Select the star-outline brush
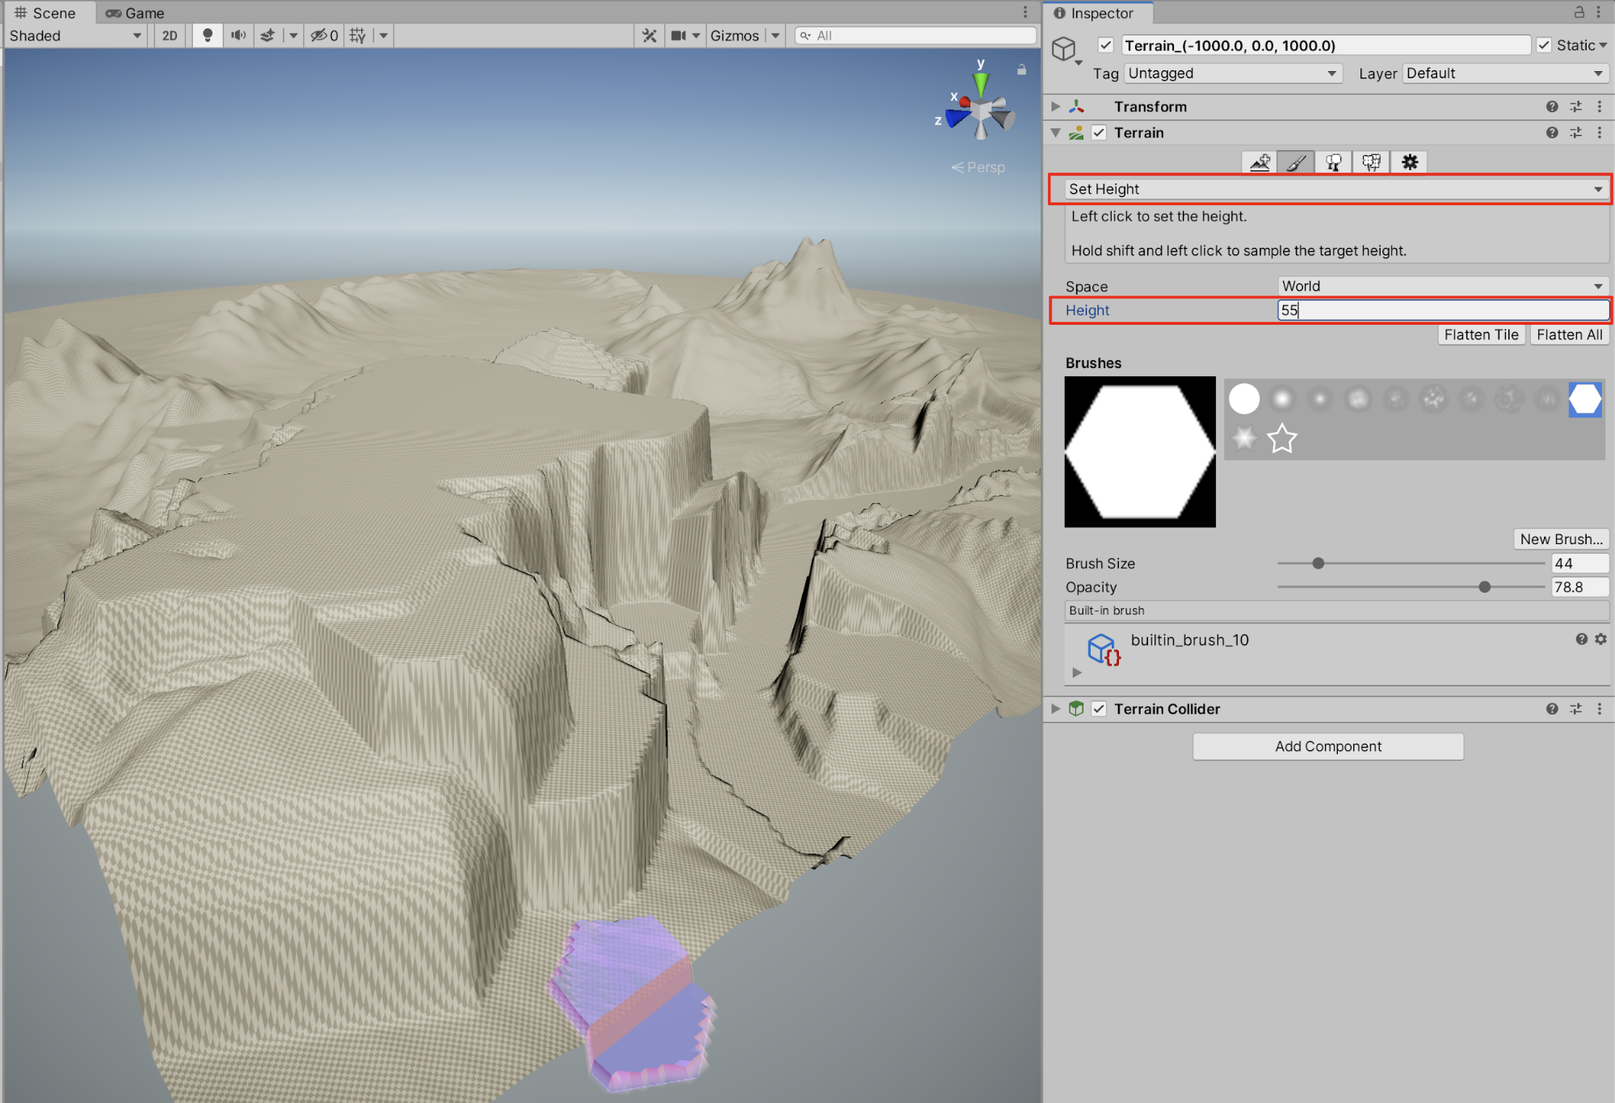 pyautogui.click(x=1281, y=439)
